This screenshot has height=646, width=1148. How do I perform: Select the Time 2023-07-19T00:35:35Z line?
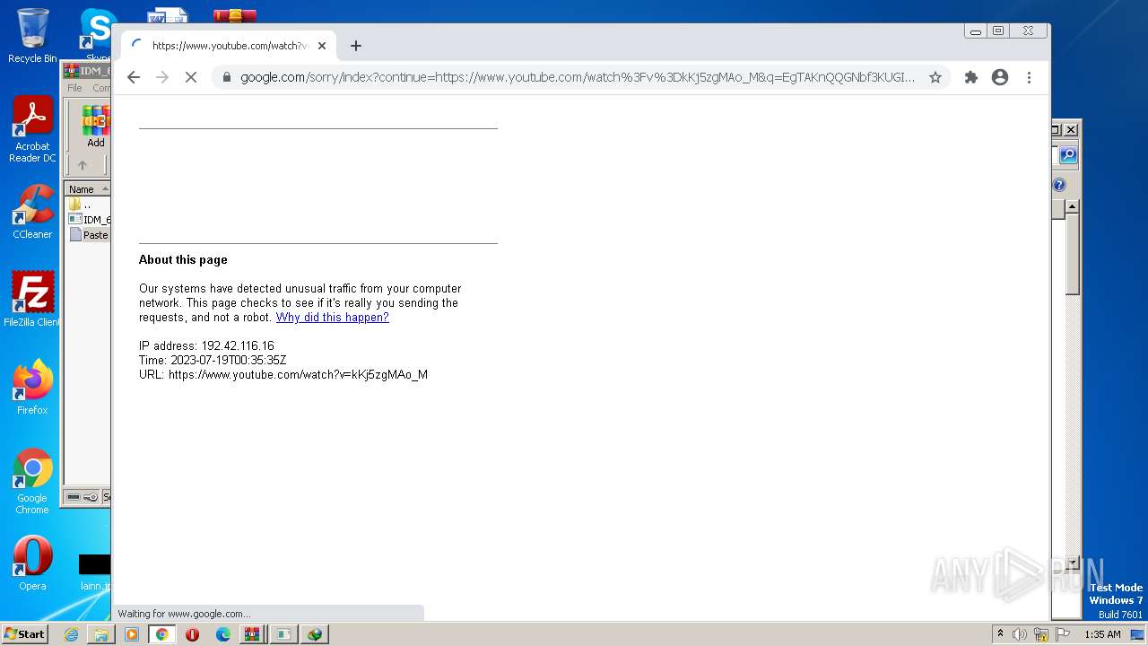(x=213, y=361)
